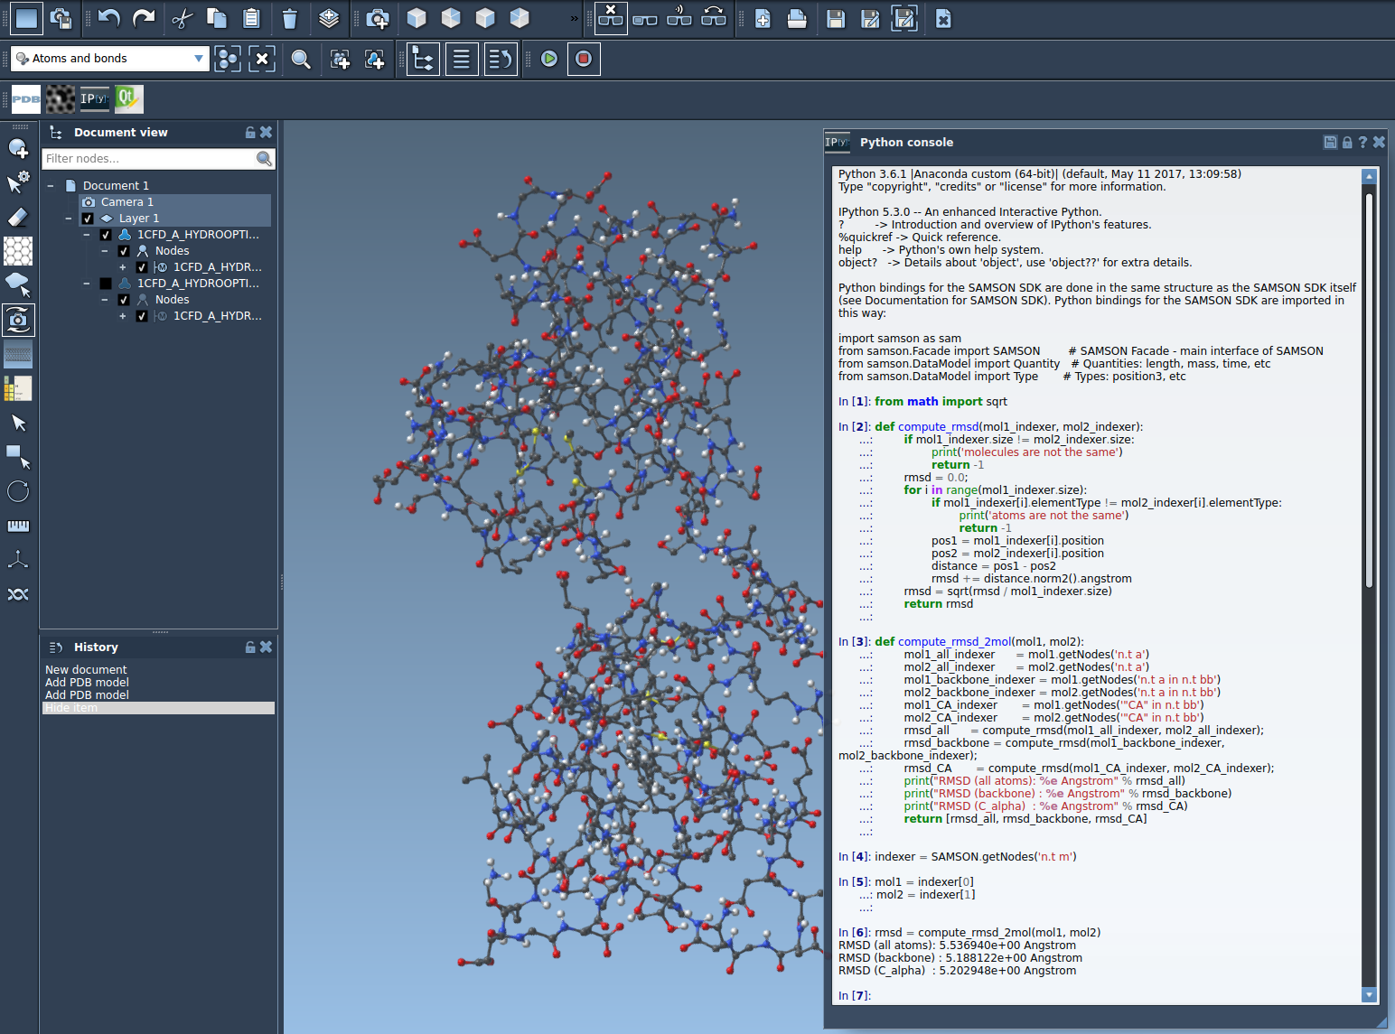
Task: Click the green Play simulation button
Action: coord(549,59)
